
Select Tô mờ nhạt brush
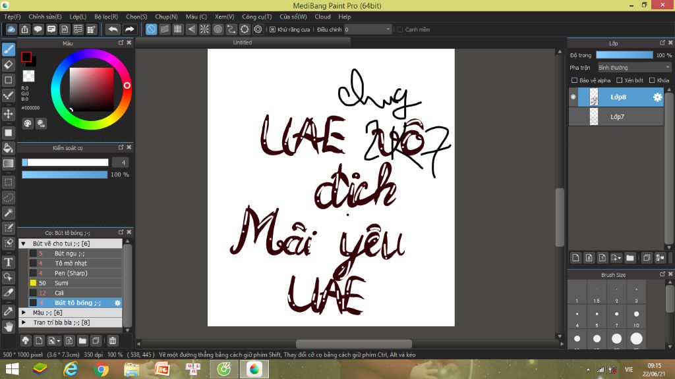(x=75, y=263)
